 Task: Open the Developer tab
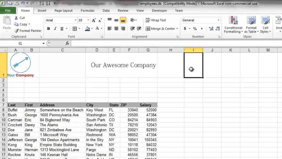[159, 10]
